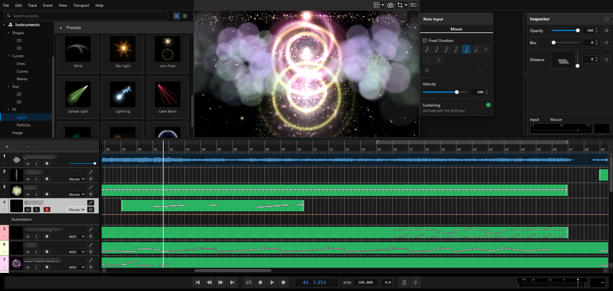Add keyframe for Blur

tap(606, 43)
